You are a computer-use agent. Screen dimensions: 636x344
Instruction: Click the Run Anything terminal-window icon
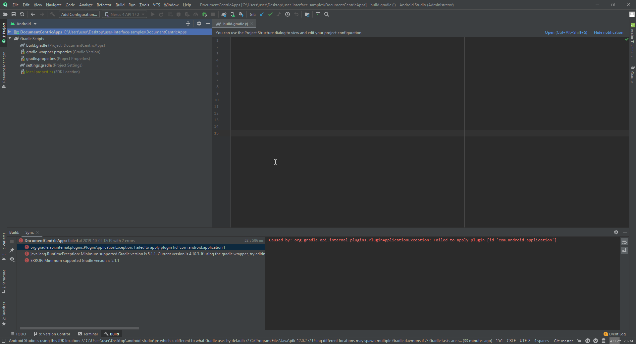[x=318, y=14]
